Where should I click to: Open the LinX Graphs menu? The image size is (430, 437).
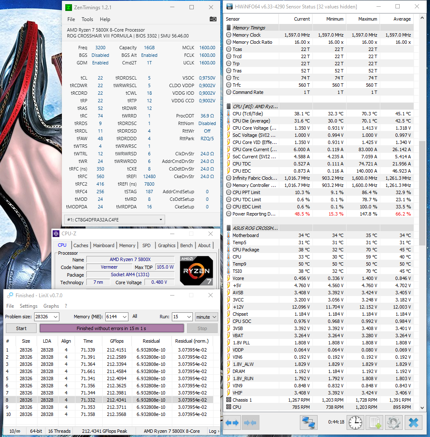51,306
